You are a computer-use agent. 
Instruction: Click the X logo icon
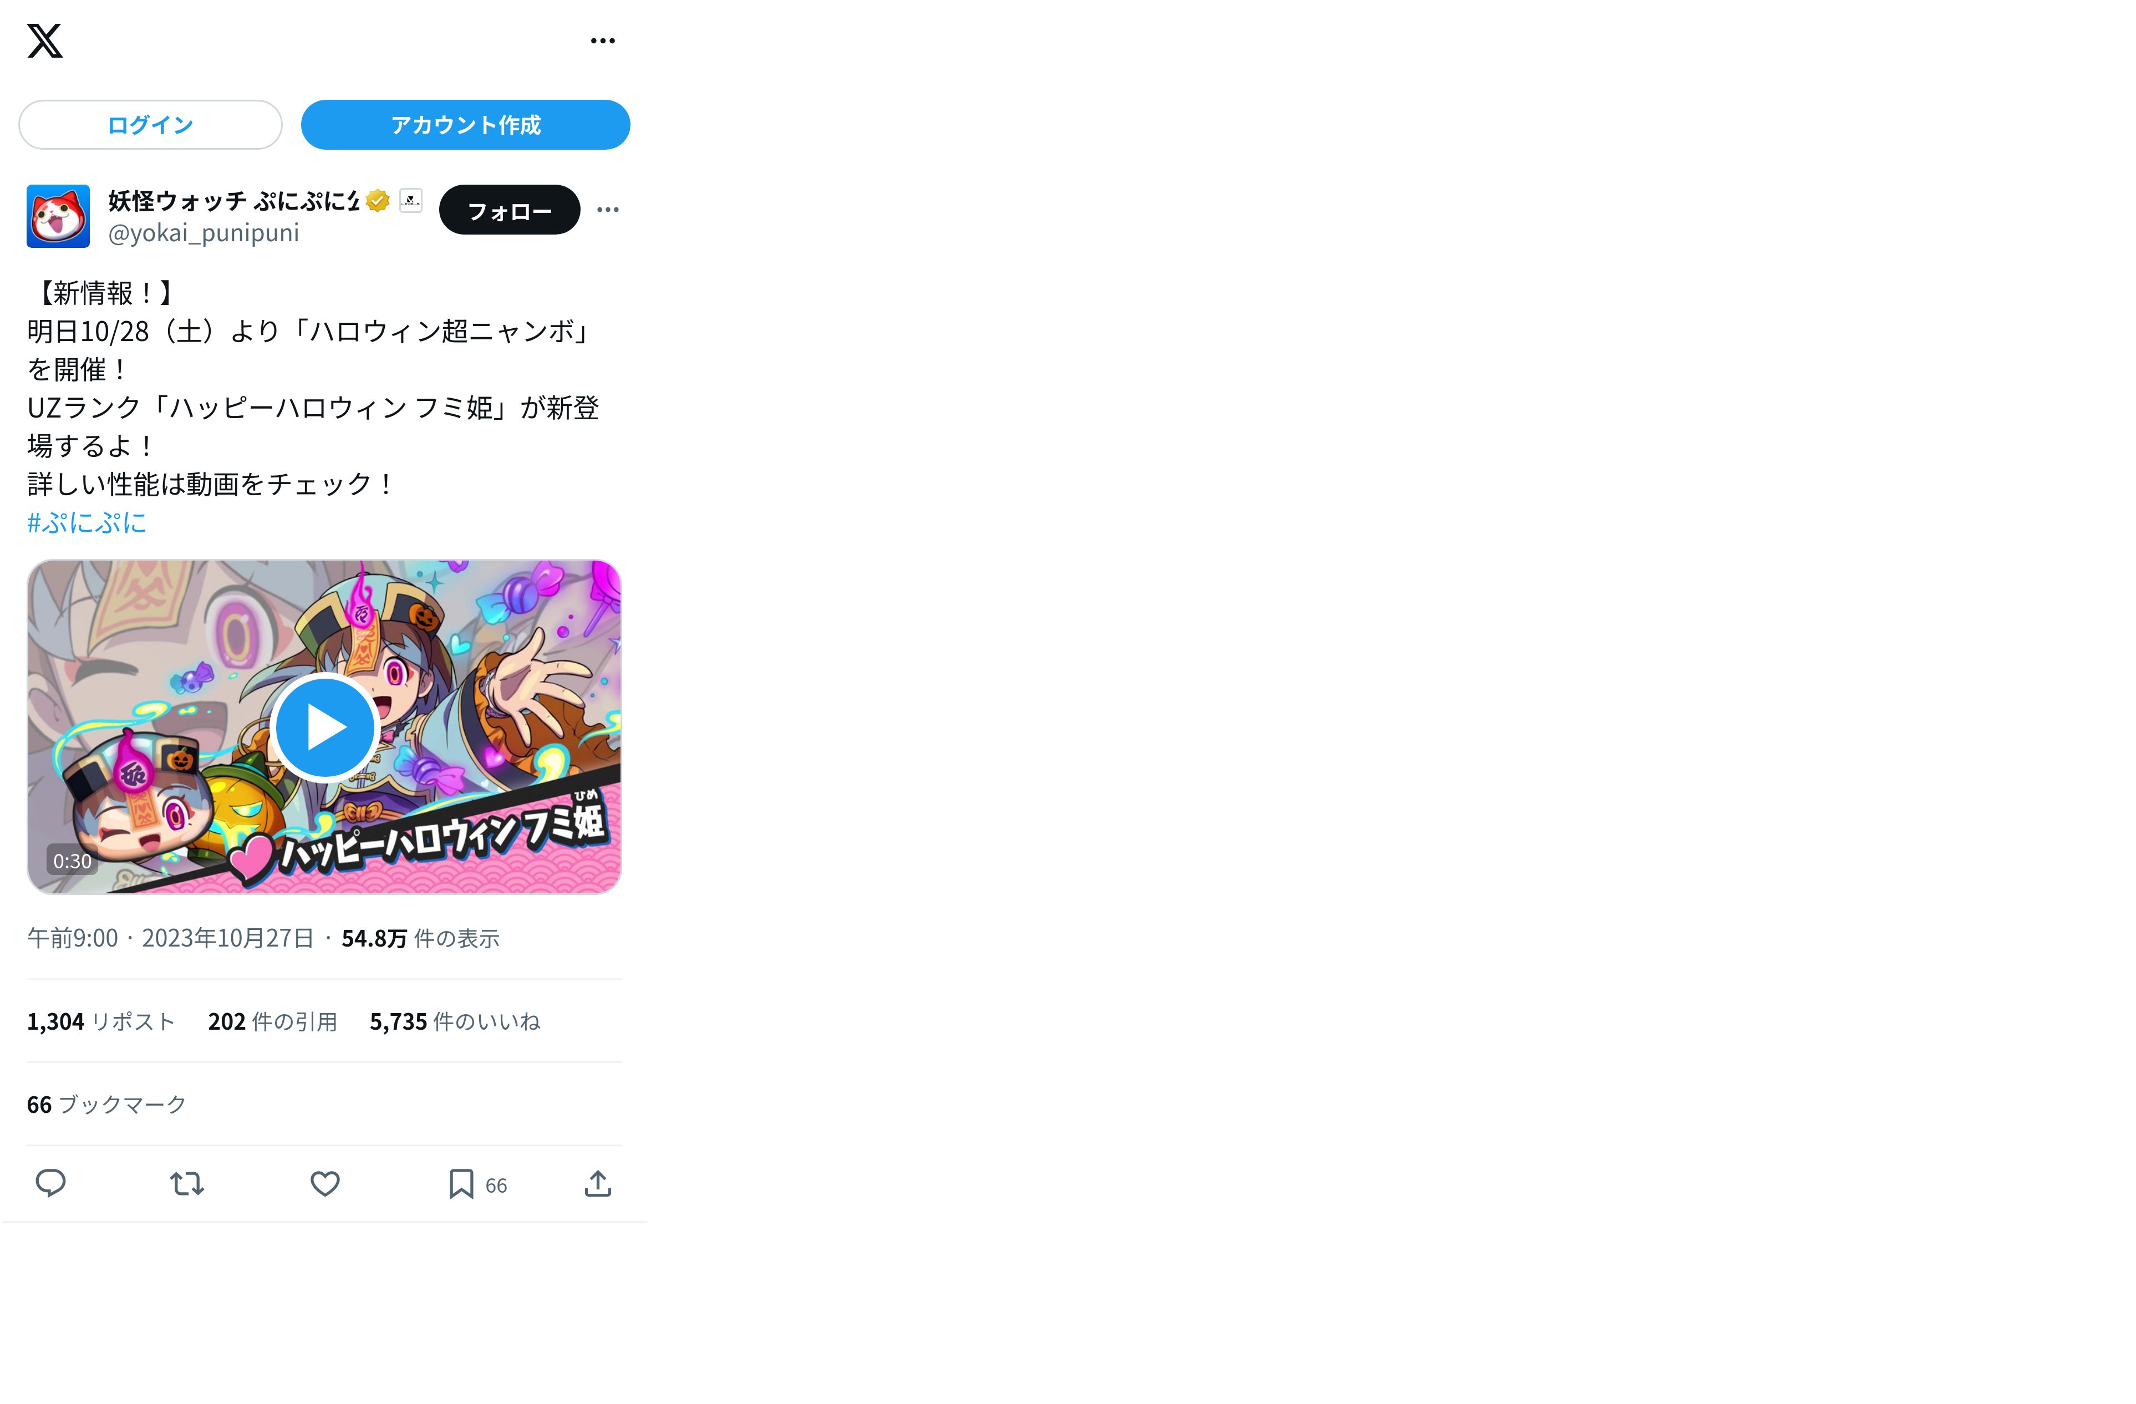click(x=45, y=41)
